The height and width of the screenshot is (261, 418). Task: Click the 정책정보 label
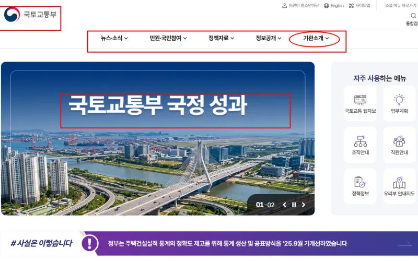pos(360,194)
